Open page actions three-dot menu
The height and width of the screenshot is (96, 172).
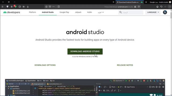(53, 7)
